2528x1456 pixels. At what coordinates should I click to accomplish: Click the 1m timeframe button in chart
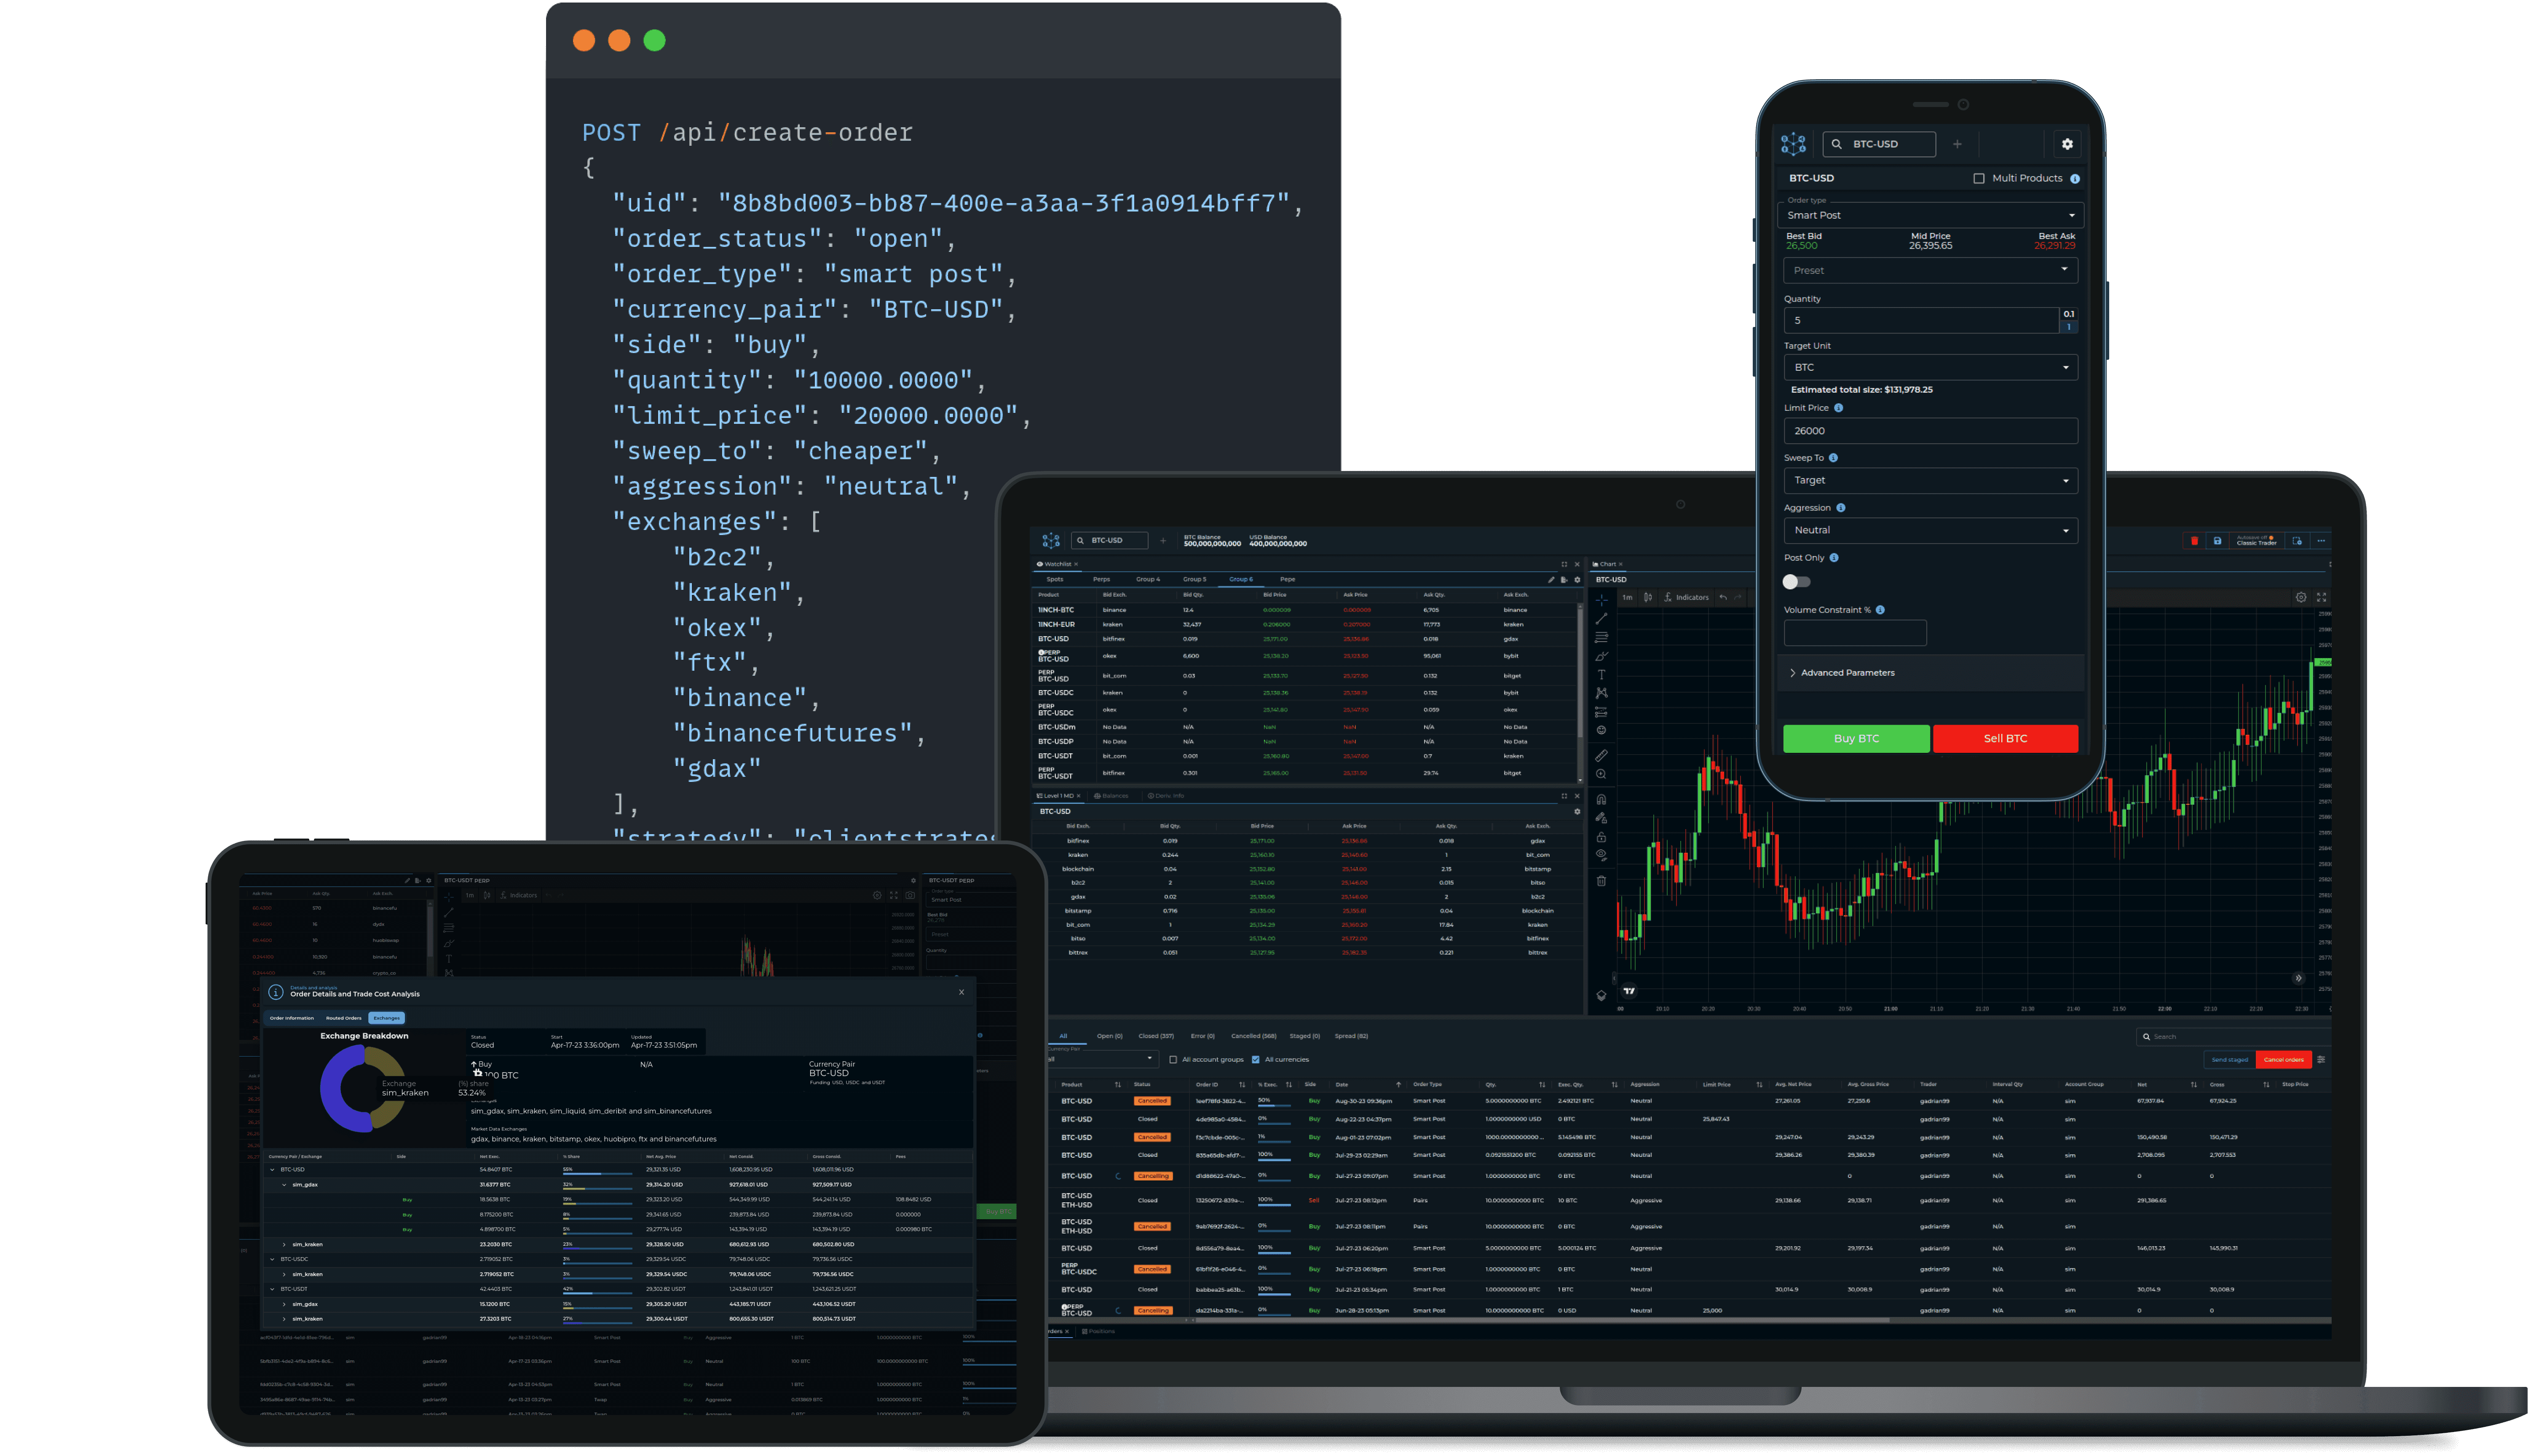[x=1627, y=597]
